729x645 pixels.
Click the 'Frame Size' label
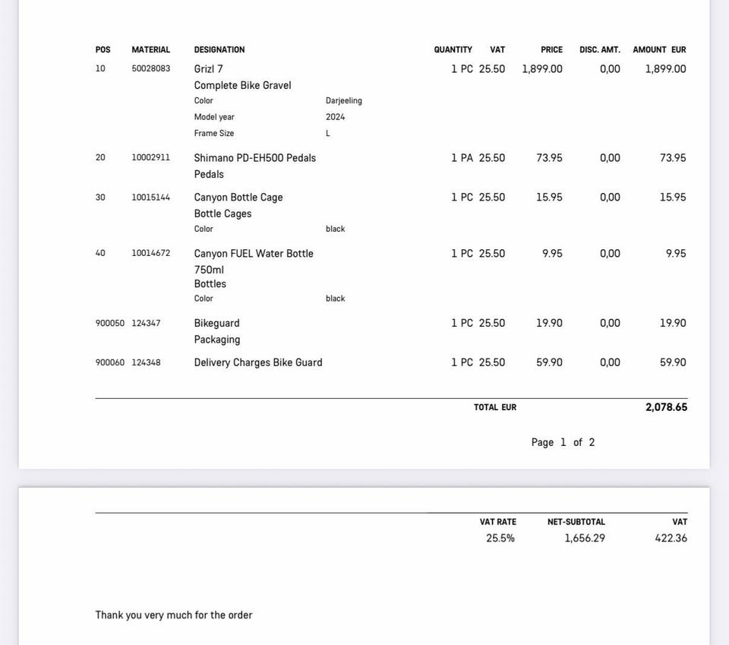214,133
